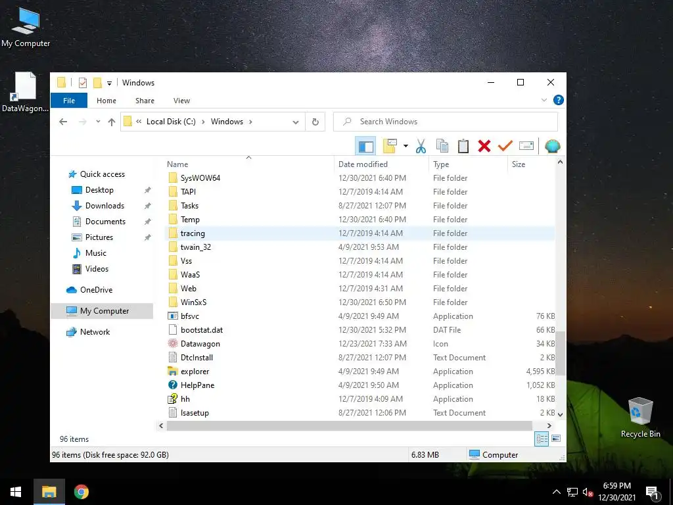Open the View ribbon tab
Viewport: 673px width, 505px height.
click(x=181, y=101)
